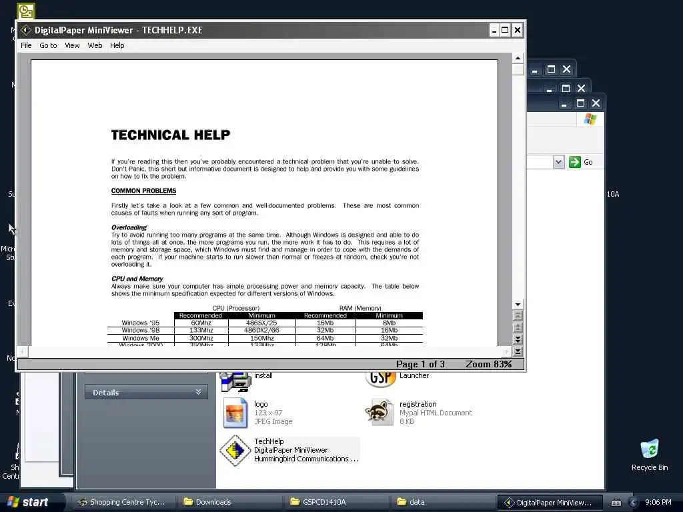The width and height of the screenshot is (683, 512).
Task: Click DigitalPaper MiniViewer taskbar button
Action: pos(550,503)
